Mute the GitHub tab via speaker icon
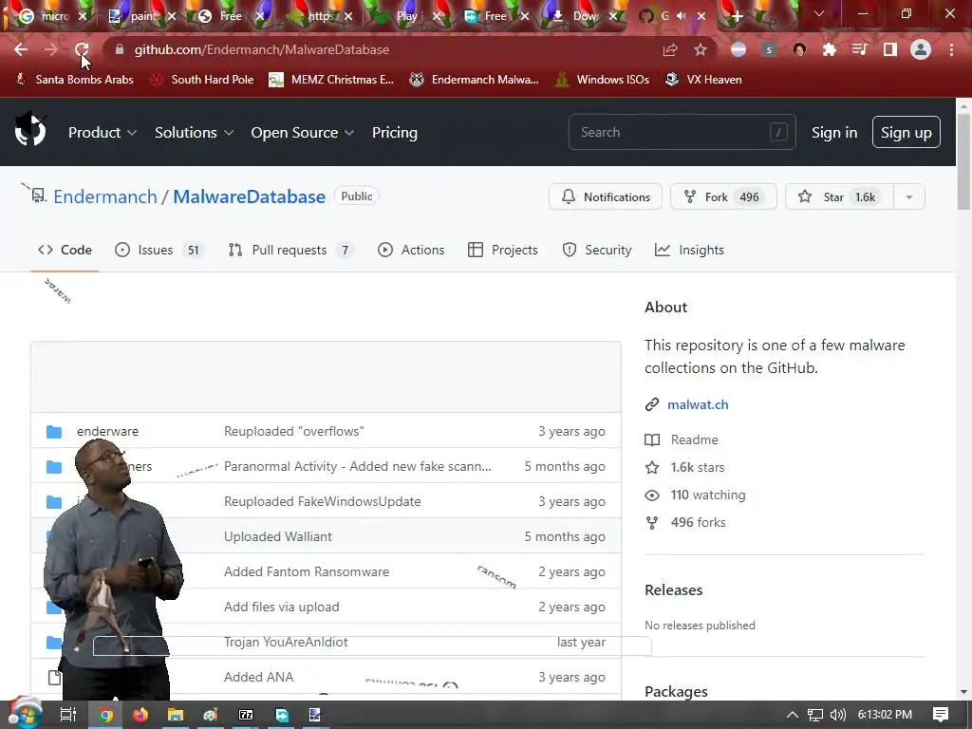This screenshot has width=972, height=729. pos(682,15)
